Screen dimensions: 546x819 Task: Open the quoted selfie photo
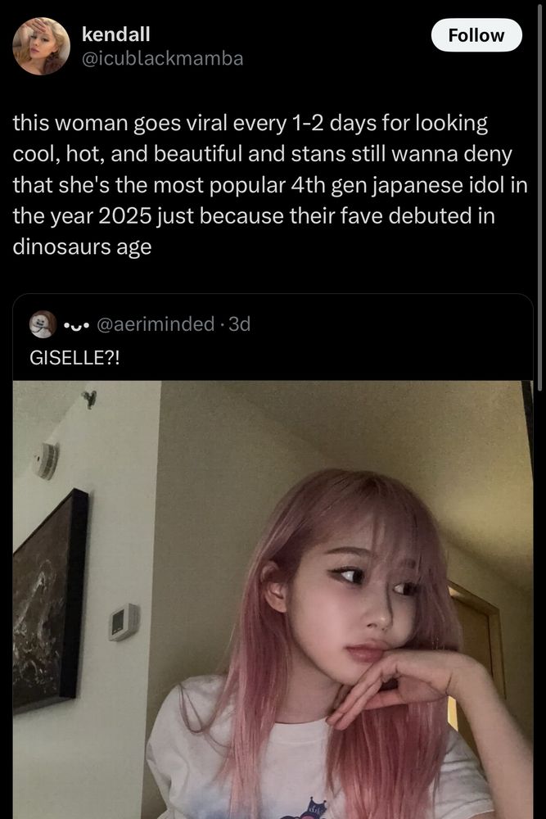tap(273, 600)
